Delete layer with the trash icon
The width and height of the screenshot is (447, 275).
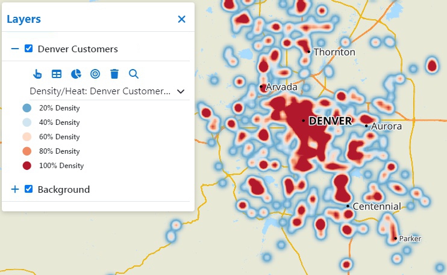[114, 74]
